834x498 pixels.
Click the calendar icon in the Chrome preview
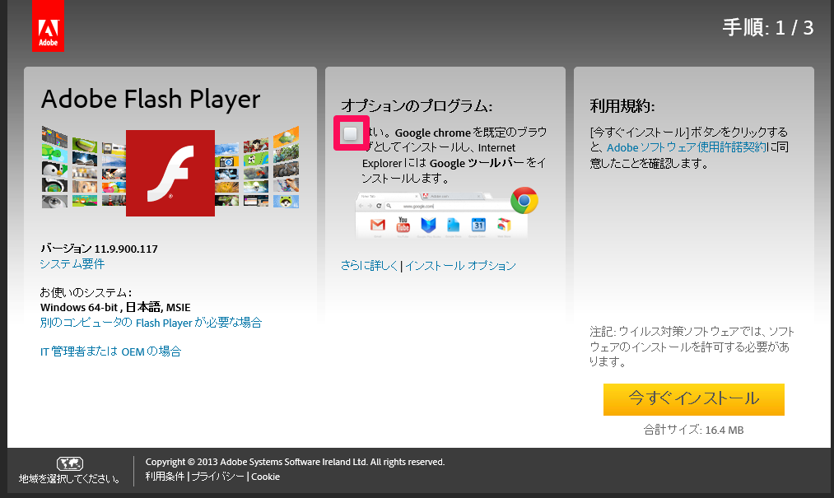click(x=478, y=225)
